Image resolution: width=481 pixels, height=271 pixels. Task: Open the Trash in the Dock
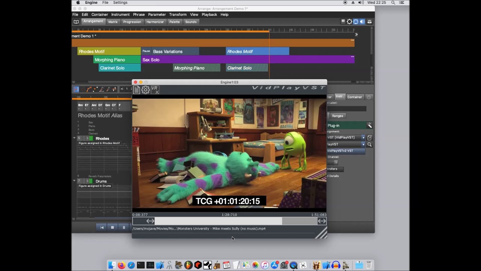(x=369, y=265)
